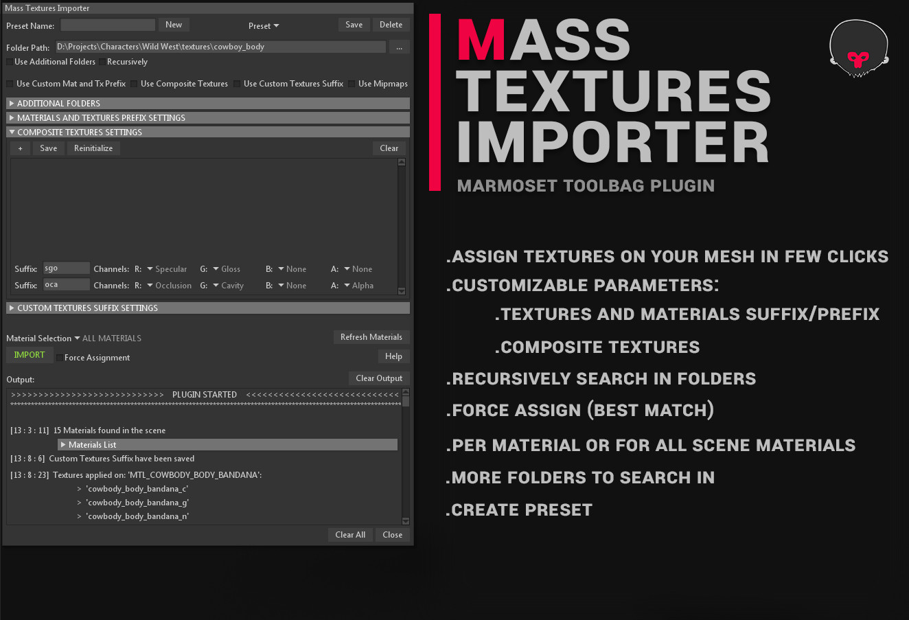Enable Use Custom Textures Suffix
The height and width of the screenshot is (620, 909).
pos(237,83)
